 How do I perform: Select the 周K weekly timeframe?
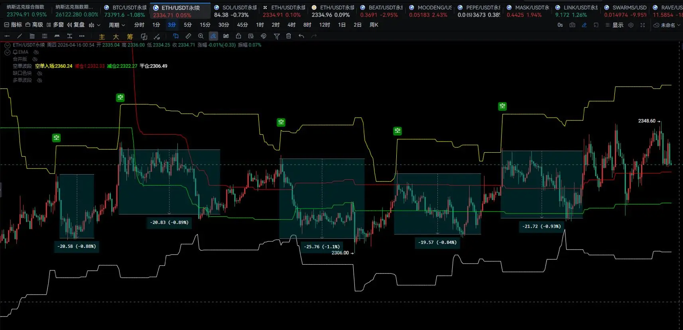pos(374,25)
